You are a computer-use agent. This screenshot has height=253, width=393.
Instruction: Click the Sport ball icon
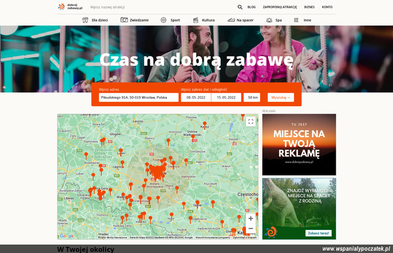[163, 20]
